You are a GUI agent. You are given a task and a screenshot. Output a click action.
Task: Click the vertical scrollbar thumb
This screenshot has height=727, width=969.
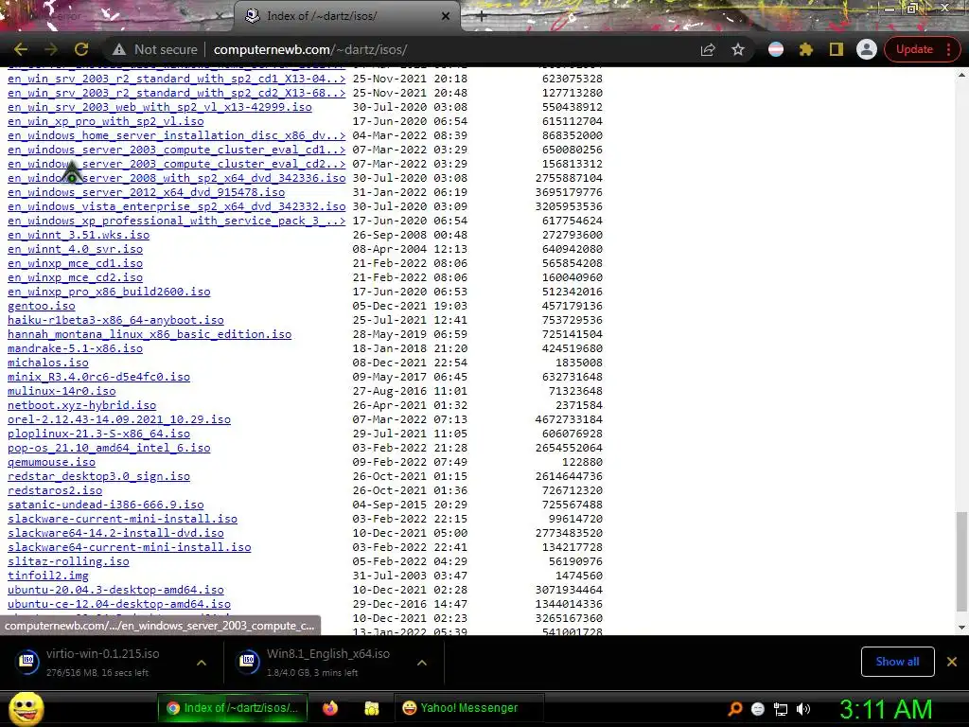961,560
